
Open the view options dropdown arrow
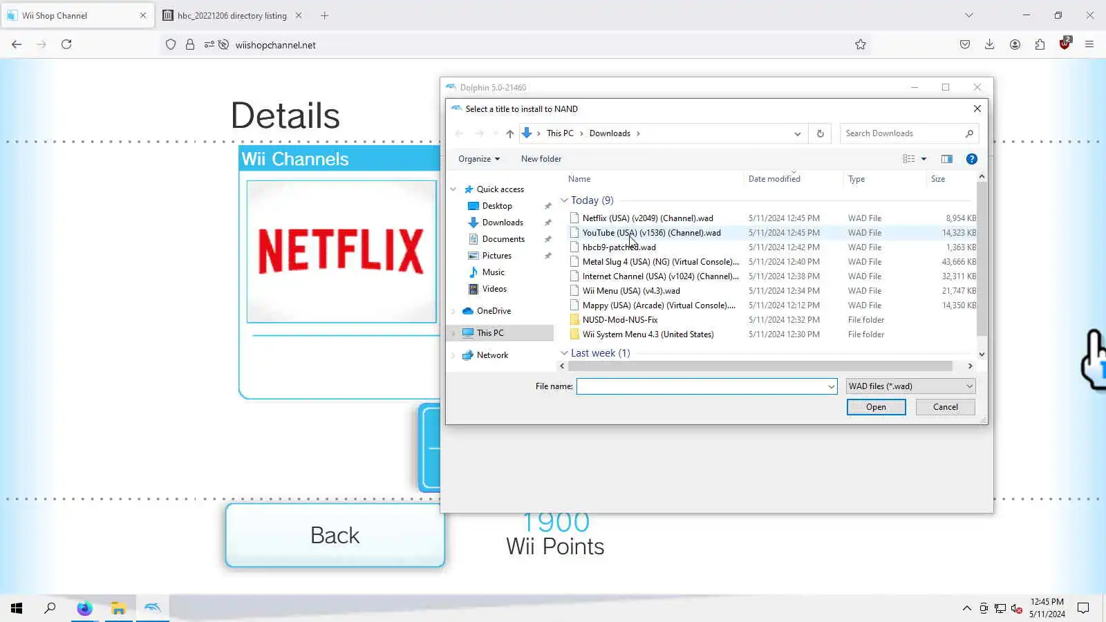click(x=924, y=159)
